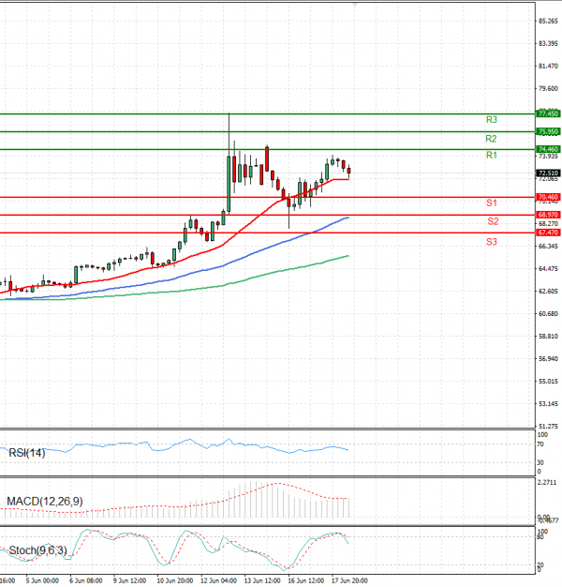Select the 75.950 price tag
Image resolution: width=562 pixels, height=587 pixels.
(x=548, y=131)
